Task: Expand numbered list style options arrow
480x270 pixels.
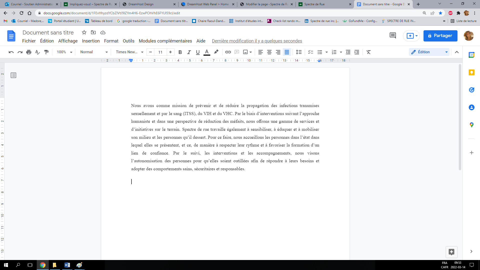Action: click(x=341, y=52)
